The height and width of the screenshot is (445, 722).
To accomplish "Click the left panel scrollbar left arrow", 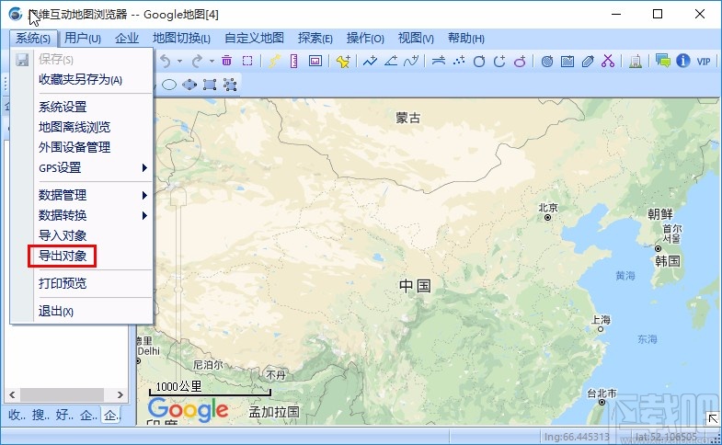I will point(12,394).
